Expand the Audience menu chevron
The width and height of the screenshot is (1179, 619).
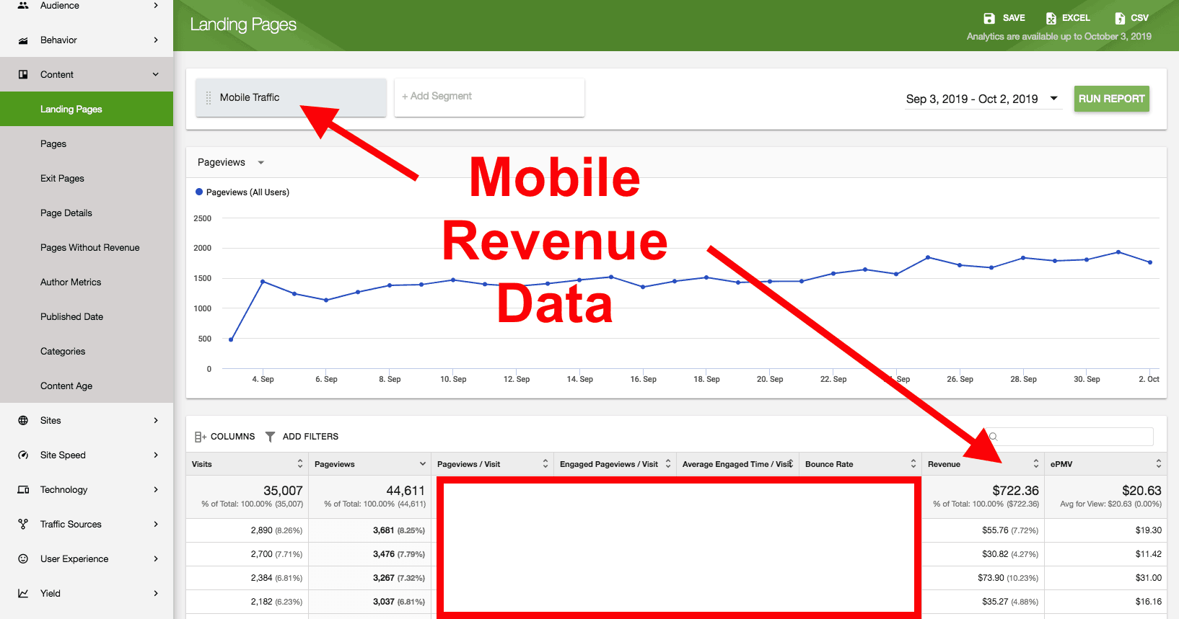click(156, 5)
